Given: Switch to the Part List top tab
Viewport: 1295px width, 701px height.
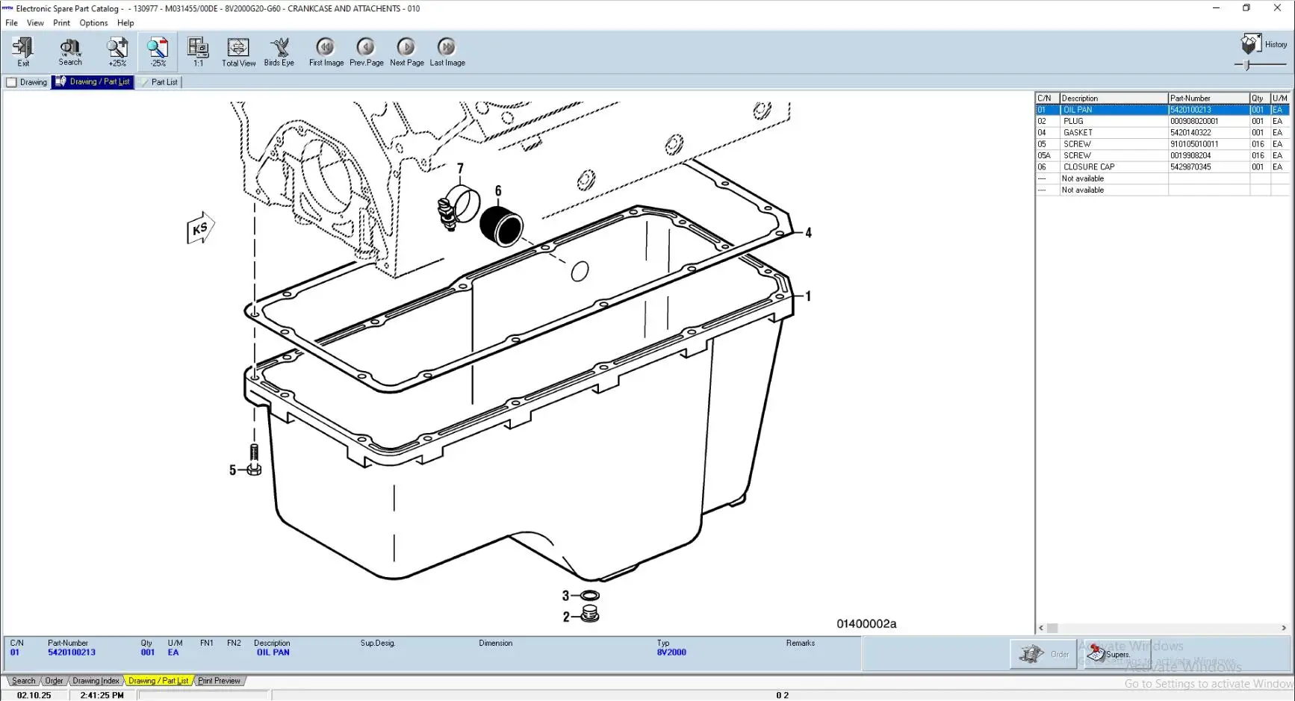Looking at the screenshot, I should tap(159, 82).
